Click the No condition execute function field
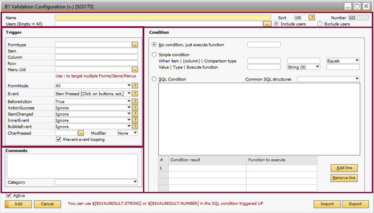374x213 pixels. coord(264,45)
